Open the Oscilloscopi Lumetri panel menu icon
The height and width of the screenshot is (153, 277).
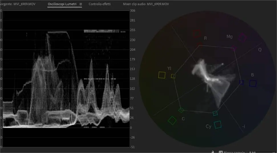[x=81, y=4]
